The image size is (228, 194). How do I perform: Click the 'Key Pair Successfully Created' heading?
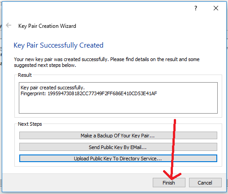click(x=58, y=45)
